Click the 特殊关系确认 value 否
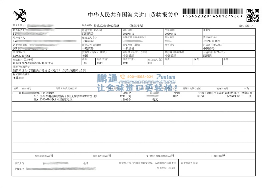 51,156
